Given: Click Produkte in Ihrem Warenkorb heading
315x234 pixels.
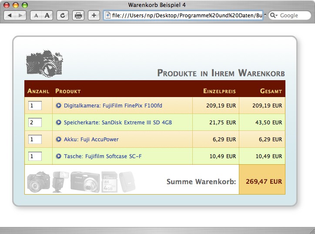Looking at the screenshot, I should coord(221,73).
